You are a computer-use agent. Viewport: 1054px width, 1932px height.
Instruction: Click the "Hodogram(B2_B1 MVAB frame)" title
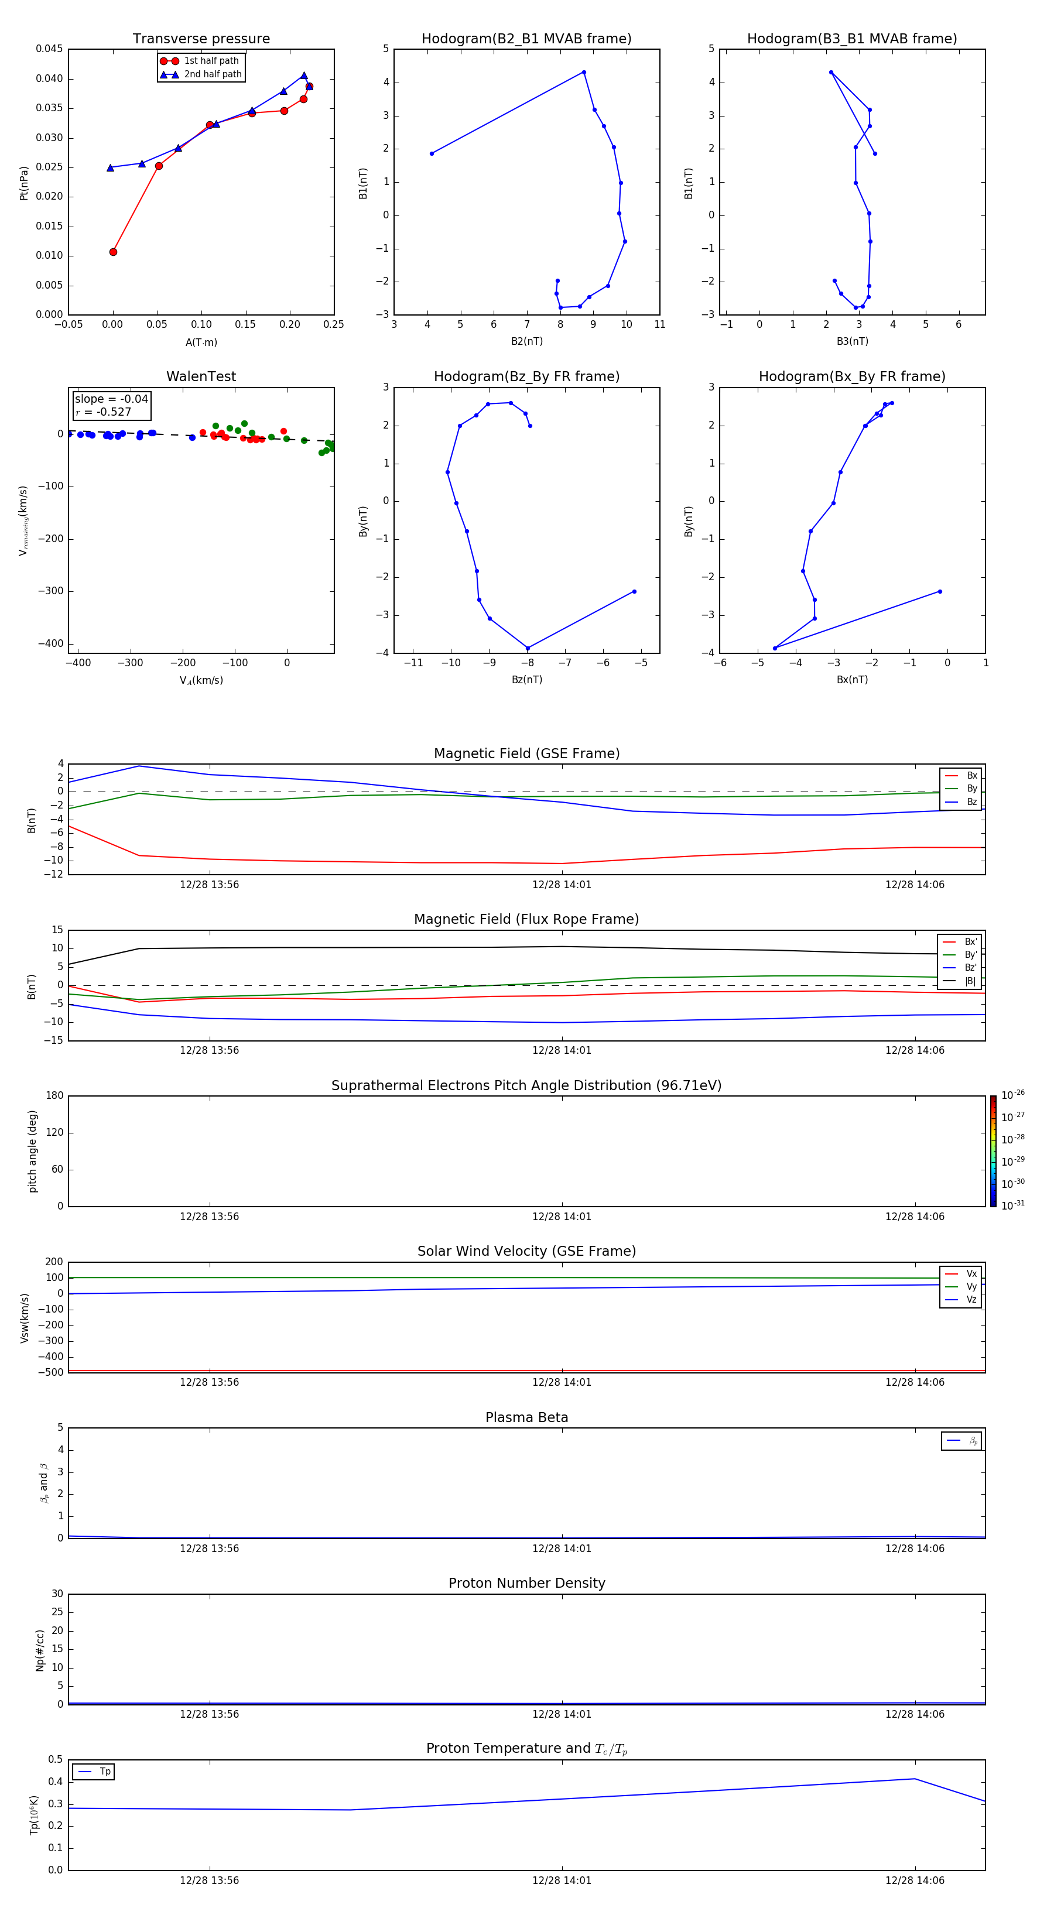click(x=526, y=38)
